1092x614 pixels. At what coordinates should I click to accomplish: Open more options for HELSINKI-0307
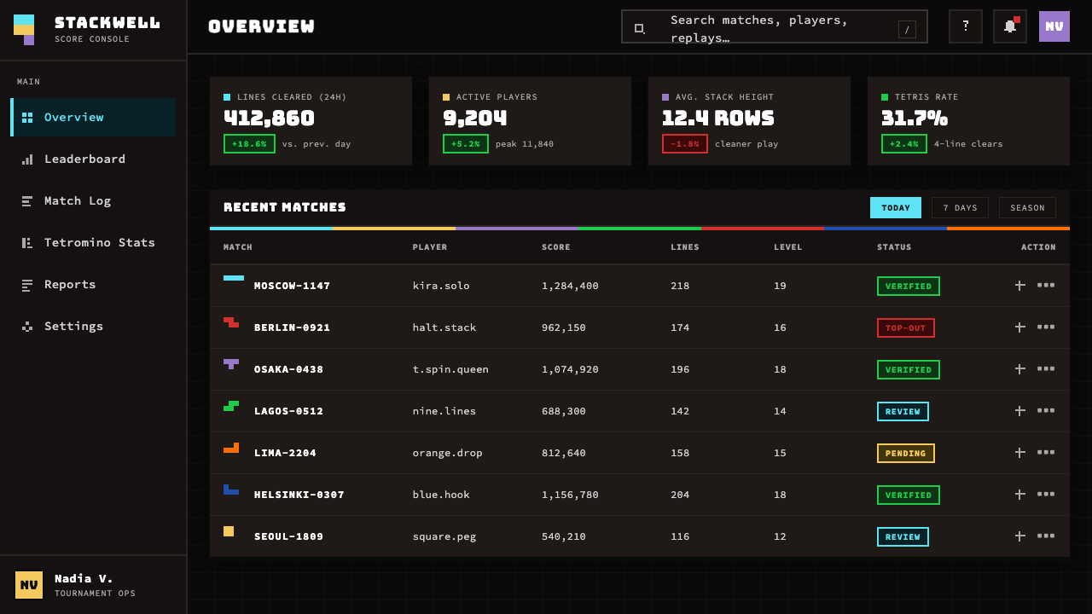coord(1046,495)
